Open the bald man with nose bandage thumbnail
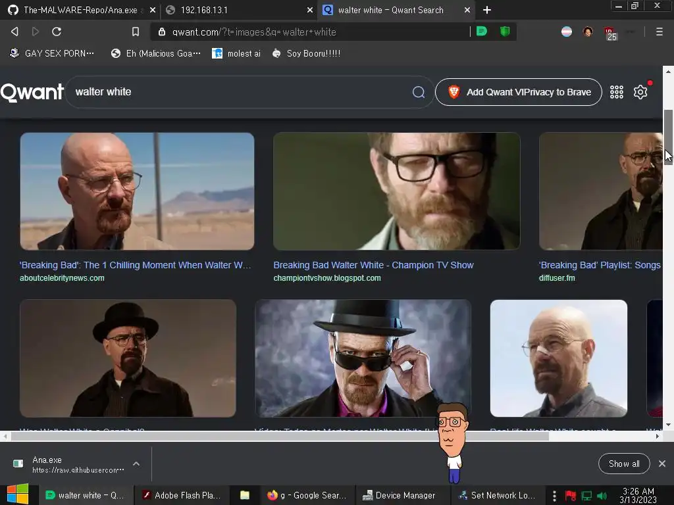Image resolution: width=674 pixels, height=505 pixels. pyautogui.click(x=559, y=358)
